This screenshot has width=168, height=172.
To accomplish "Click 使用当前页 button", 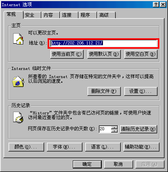I will click(67, 54).
